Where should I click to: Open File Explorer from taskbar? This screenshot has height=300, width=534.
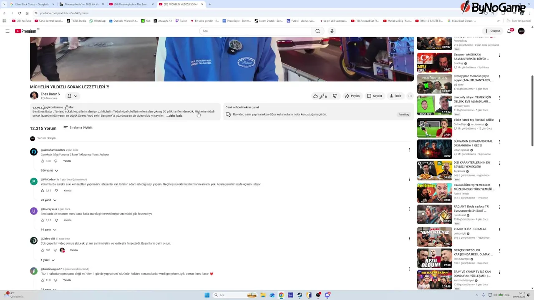[263, 295]
